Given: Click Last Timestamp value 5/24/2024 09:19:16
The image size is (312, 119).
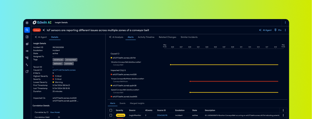Looking at the screenshot, I should click(x=61, y=88).
